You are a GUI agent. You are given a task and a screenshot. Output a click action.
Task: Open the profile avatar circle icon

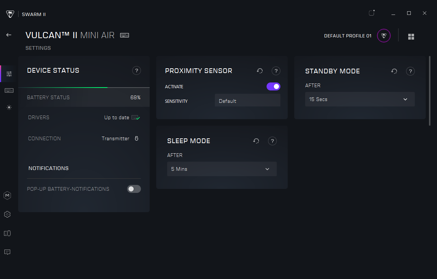click(x=384, y=36)
